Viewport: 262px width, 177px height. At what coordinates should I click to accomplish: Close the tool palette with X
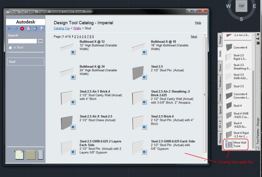pyautogui.click(x=258, y=34)
